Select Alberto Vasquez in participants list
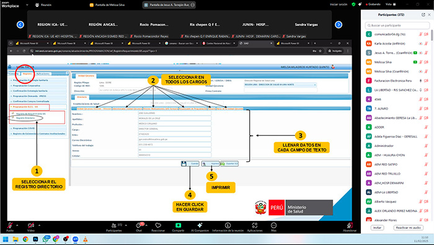 (397, 202)
